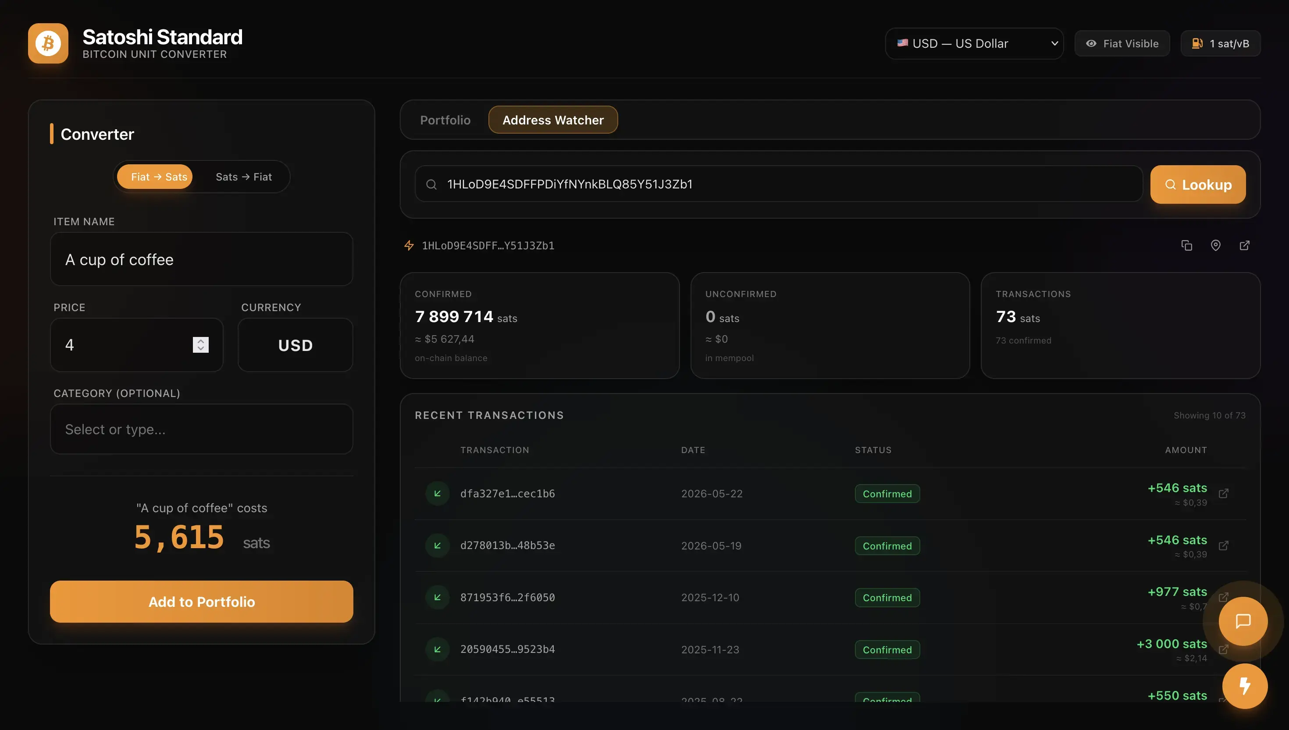This screenshot has height=730, width=1289.
Task: Click transaction ID 871953f6…2f6050
Action: [x=508, y=597]
